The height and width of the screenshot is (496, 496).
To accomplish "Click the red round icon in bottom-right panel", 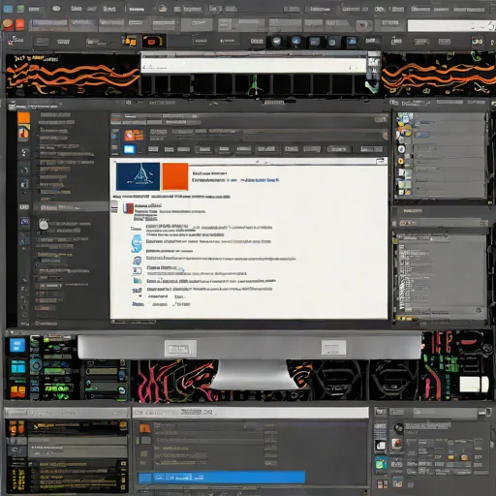I will (396, 444).
